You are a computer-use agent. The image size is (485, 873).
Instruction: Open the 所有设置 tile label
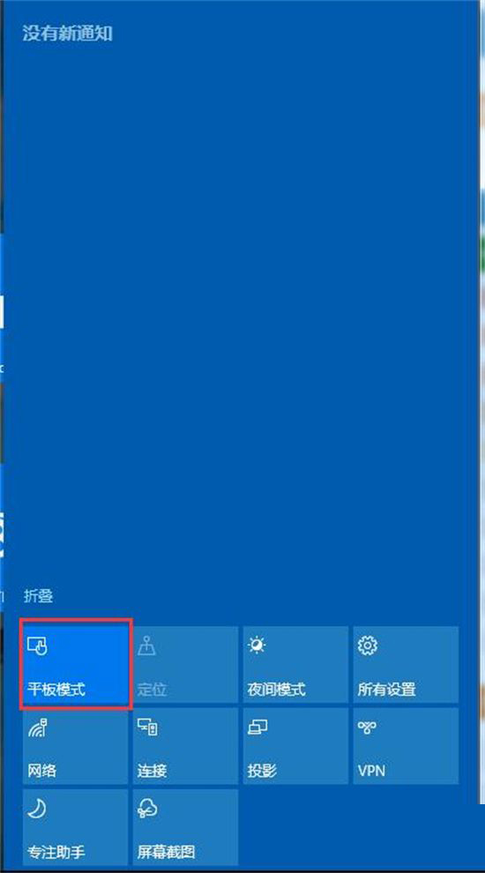[387, 690]
